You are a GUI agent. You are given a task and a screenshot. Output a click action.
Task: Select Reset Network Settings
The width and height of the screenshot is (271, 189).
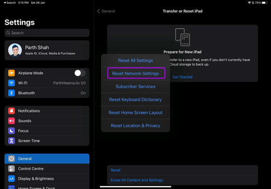(x=135, y=74)
